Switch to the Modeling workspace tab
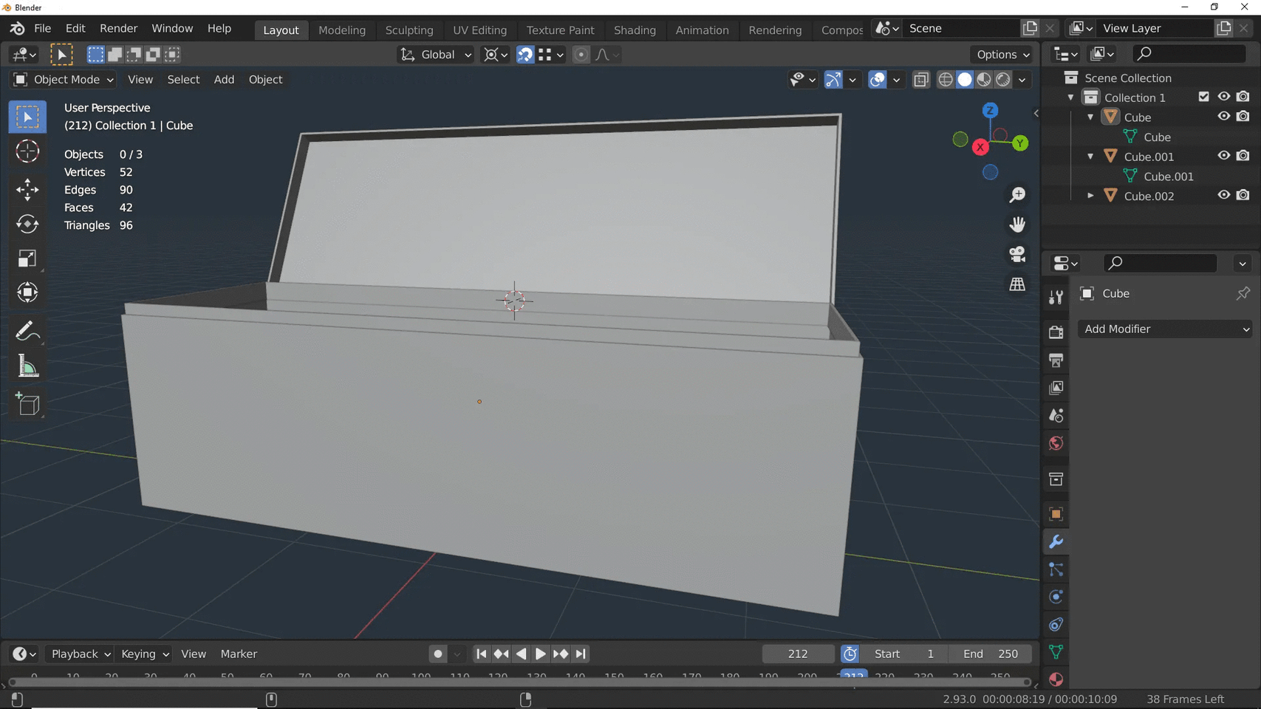Screen dimensions: 1261x709 342,30
